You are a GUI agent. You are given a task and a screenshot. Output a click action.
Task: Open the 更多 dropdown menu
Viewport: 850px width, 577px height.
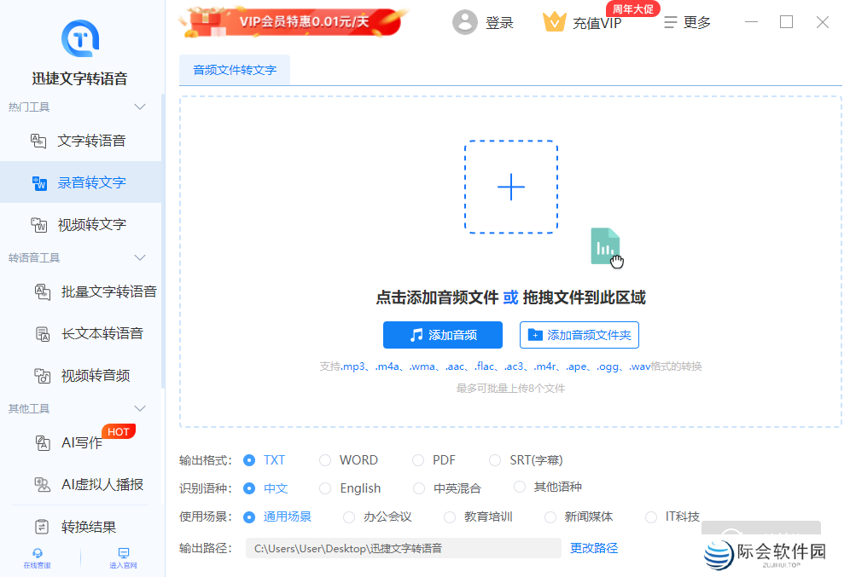pos(687,23)
